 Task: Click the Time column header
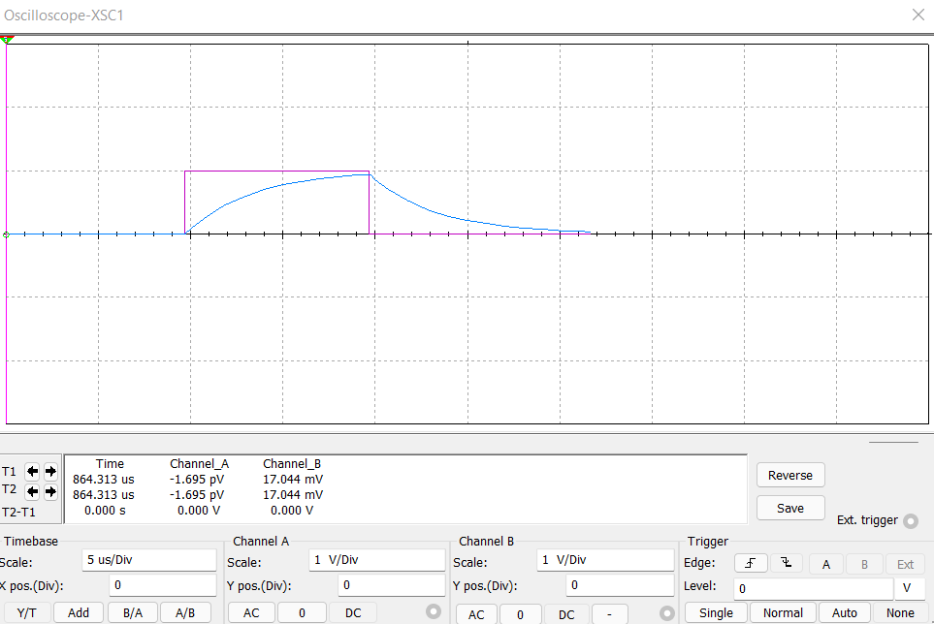coord(111,464)
